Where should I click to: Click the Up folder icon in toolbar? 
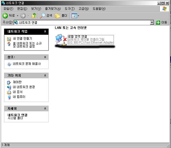(x=34, y=16)
